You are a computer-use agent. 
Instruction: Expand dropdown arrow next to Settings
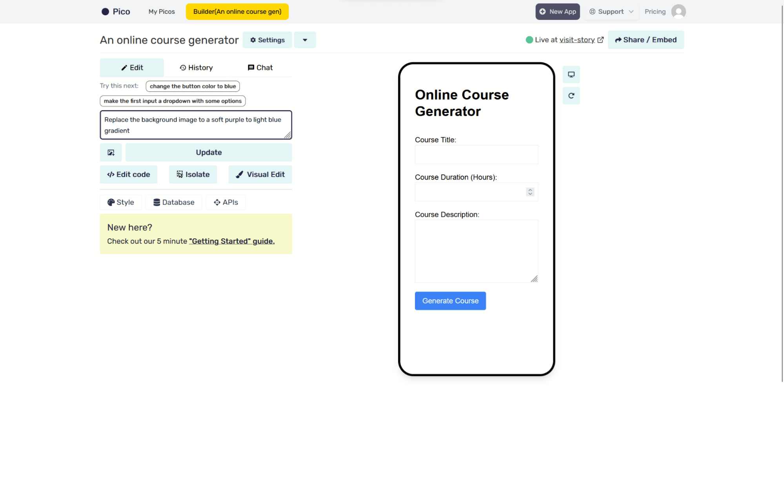point(305,40)
